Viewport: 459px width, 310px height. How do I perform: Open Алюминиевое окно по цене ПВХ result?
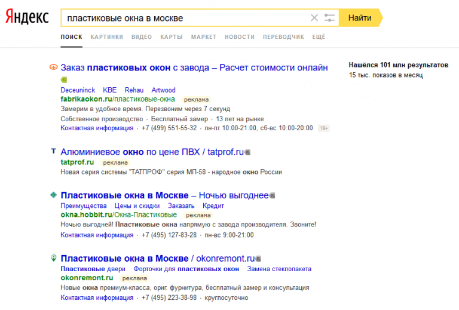[152, 152]
